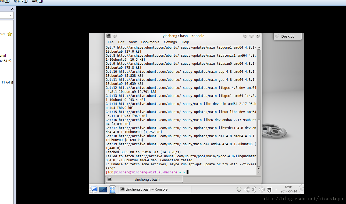The height and width of the screenshot is (204, 346).
Task: Click the Konsole vertical scrollbar thumb
Action: (259, 143)
